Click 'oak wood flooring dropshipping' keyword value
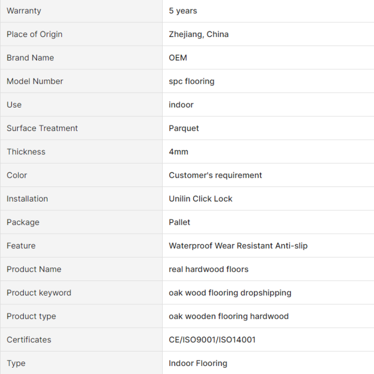The image size is (374, 374). [230, 293]
